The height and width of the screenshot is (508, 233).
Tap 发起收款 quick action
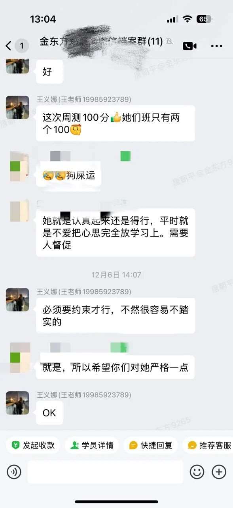click(x=33, y=445)
